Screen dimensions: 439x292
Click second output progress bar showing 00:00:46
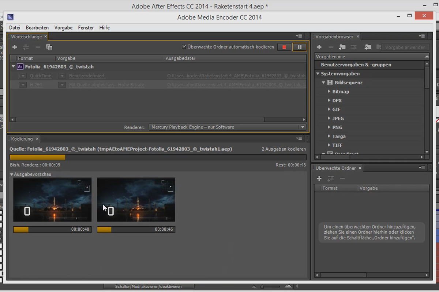[136, 230]
